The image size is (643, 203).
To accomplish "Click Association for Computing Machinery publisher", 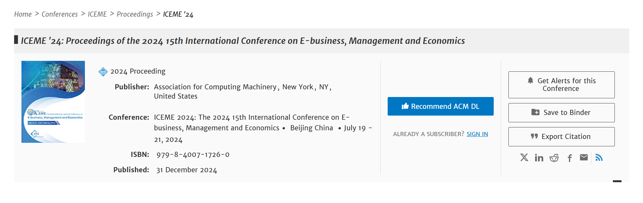I will 215,87.
